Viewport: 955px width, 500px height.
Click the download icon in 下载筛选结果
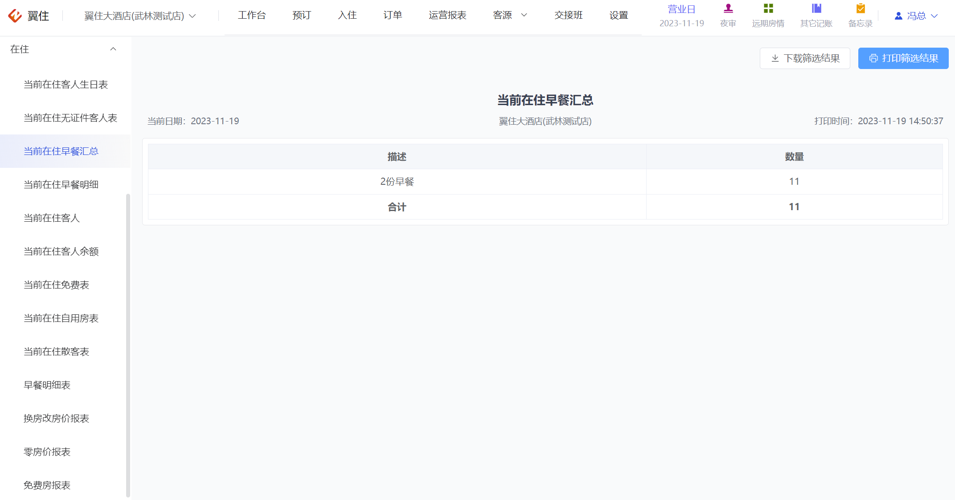click(775, 58)
